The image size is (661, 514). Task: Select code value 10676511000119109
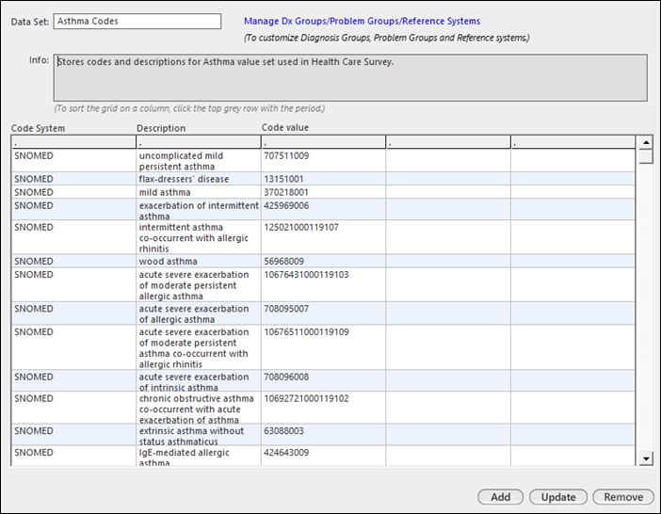click(323, 347)
